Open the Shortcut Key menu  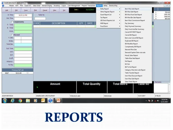pyautogui.click(x=113, y=6)
